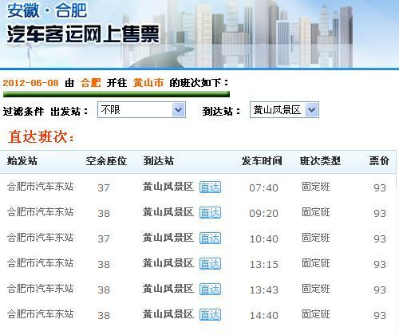Click the 安徽·合肥 header text
The image size is (399, 335).
click(x=47, y=11)
